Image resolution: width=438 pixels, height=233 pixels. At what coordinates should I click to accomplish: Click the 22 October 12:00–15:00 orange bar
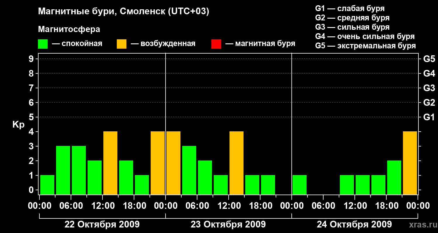(110, 163)
